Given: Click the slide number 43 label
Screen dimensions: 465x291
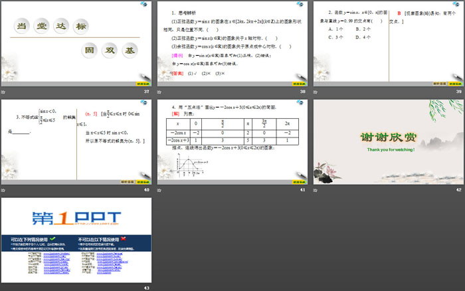Looking at the screenshot, I should (x=146, y=287).
